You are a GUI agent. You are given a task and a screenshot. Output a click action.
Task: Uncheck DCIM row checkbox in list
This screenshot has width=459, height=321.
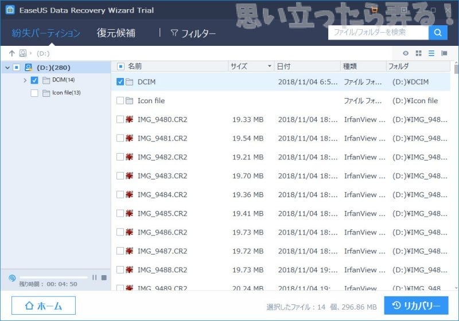coord(120,82)
